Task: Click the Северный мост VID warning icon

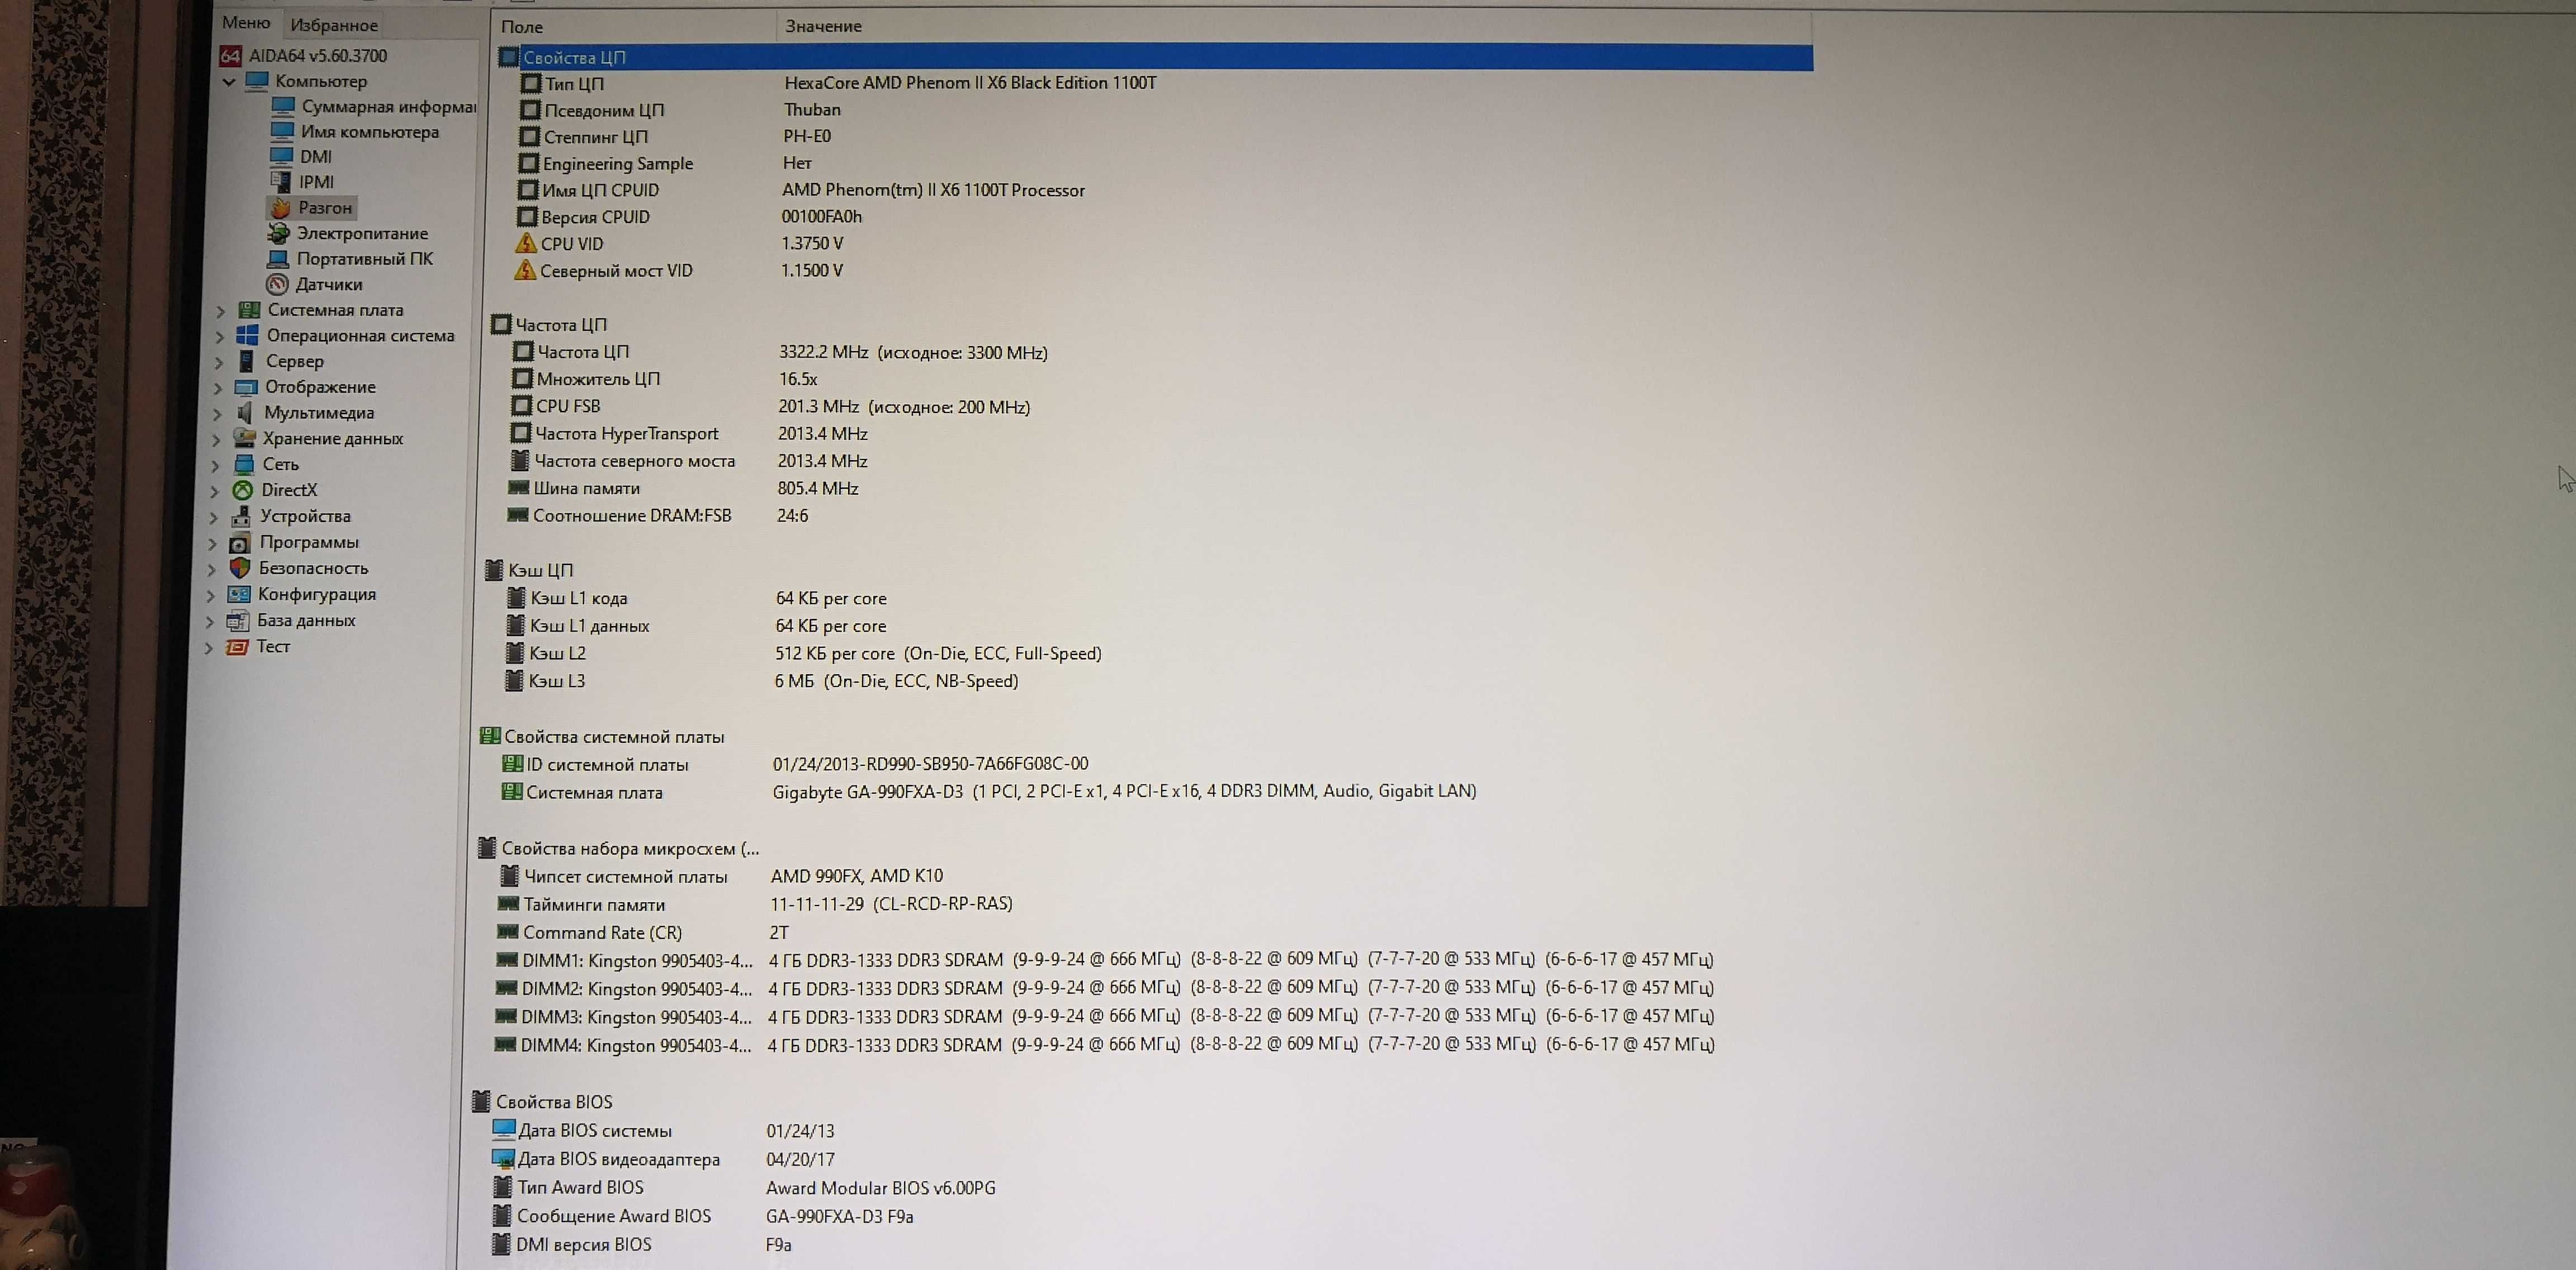Action: coord(525,270)
